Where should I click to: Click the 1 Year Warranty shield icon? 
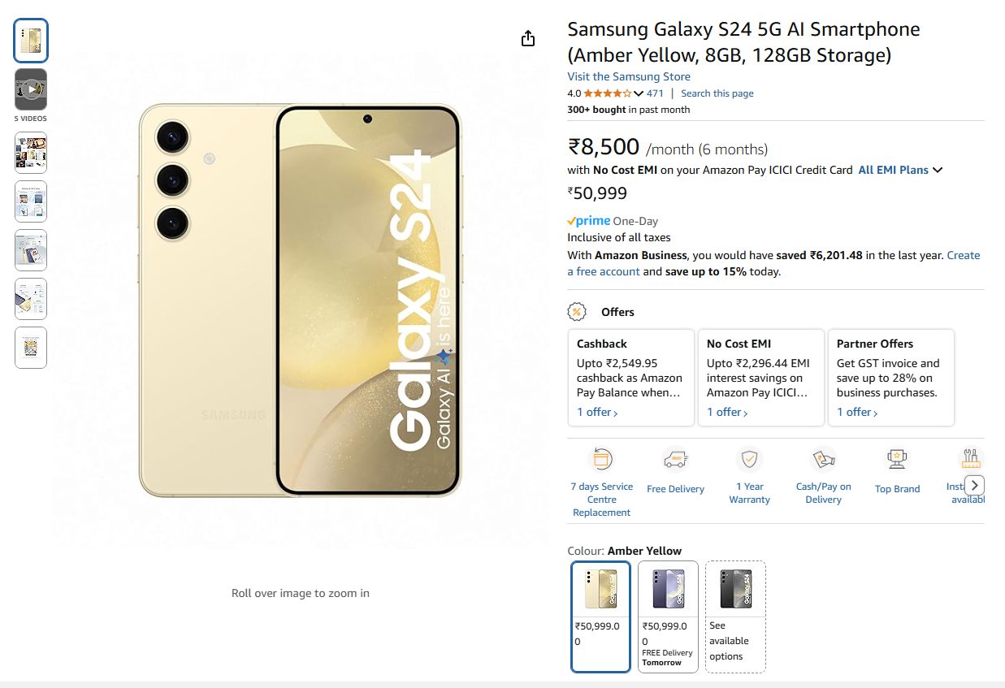(749, 458)
